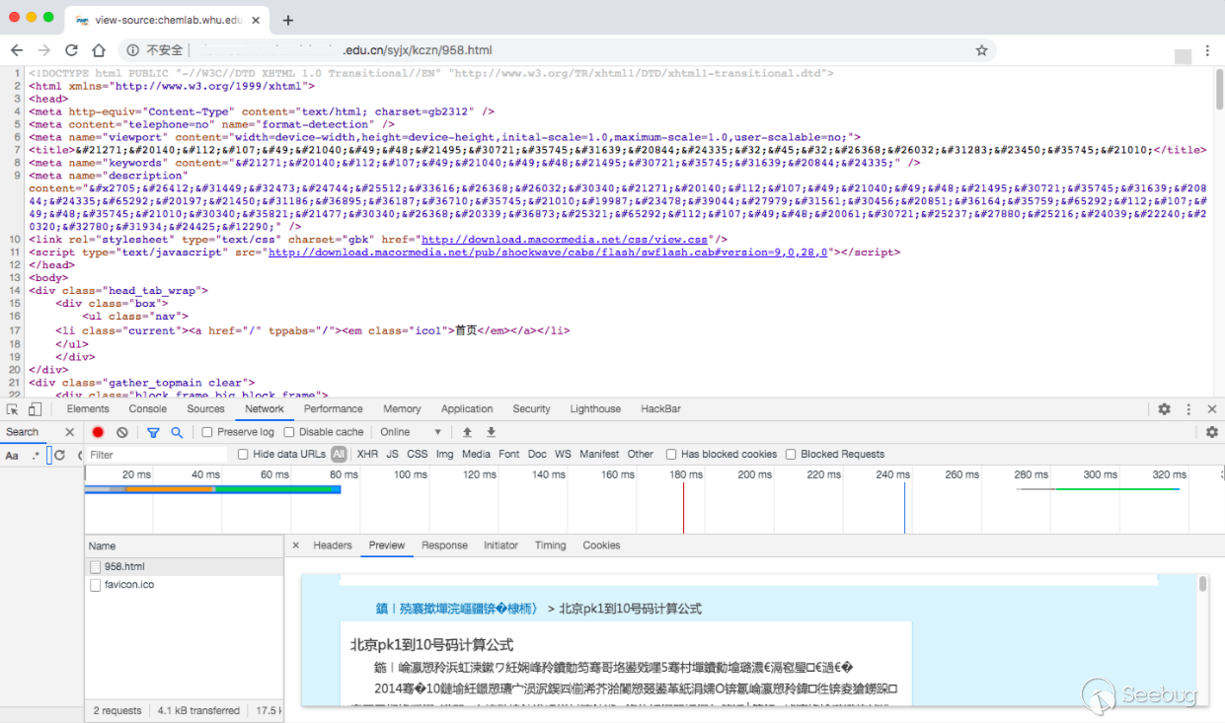This screenshot has width=1225, height=723.
Task: Enable Disable cache checkbox
Action: click(289, 432)
